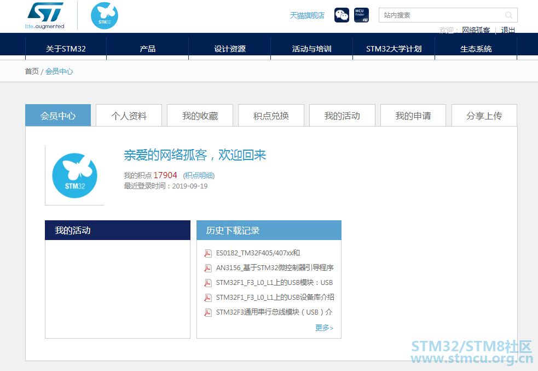Open the 活动与培训 menu

tap(311, 49)
